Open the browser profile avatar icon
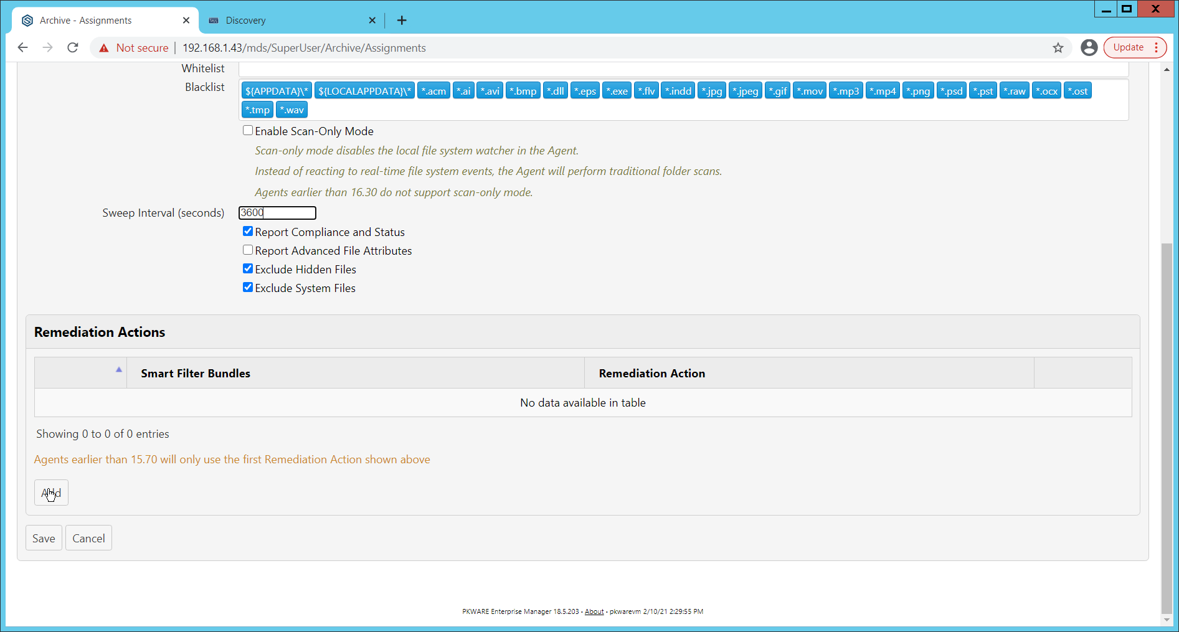Viewport: 1179px width, 632px height. click(1089, 47)
